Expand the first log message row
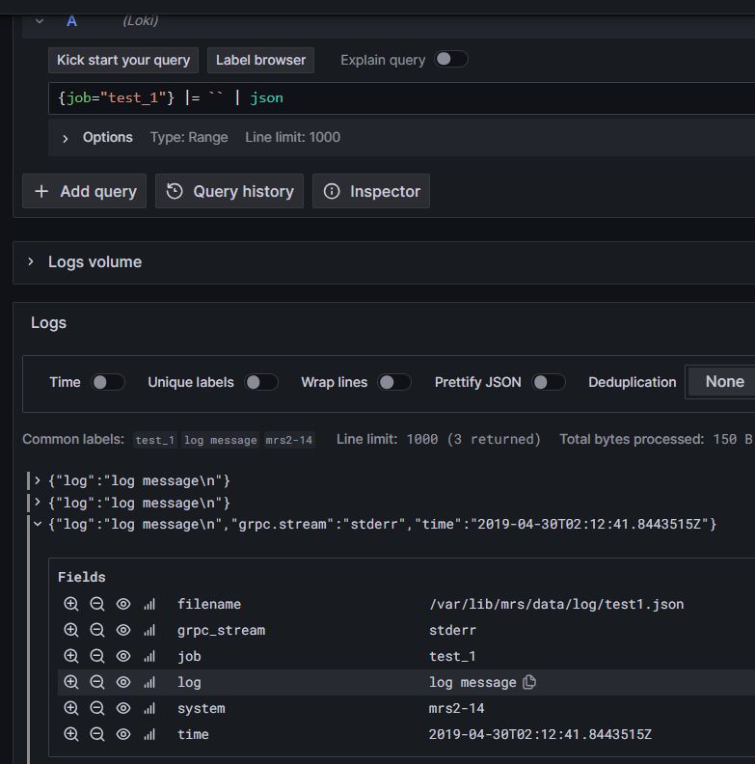This screenshot has width=755, height=764. click(x=38, y=480)
